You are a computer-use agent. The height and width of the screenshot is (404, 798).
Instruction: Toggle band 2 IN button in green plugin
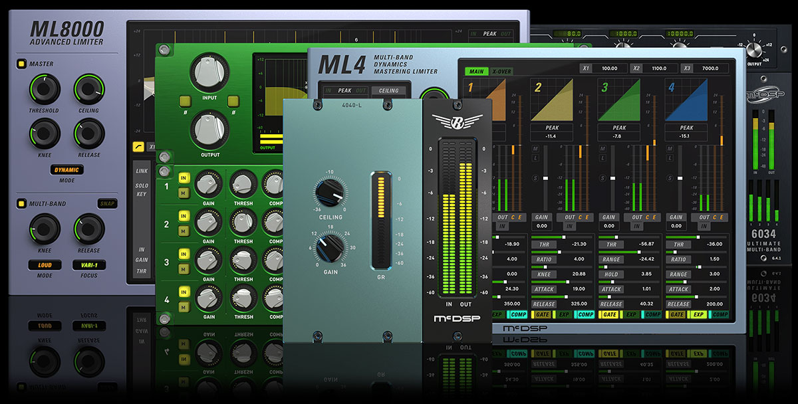[183, 217]
